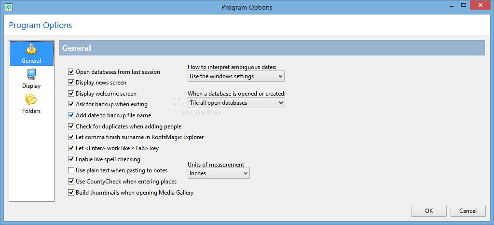Close the Program Options window

pyautogui.click(x=481, y=5)
